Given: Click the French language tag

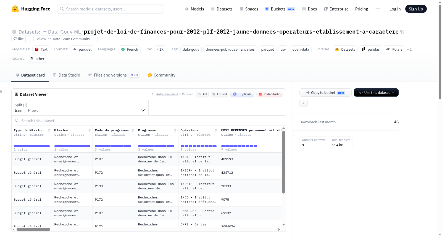Looking at the screenshot, I should click(x=130, y=49).
